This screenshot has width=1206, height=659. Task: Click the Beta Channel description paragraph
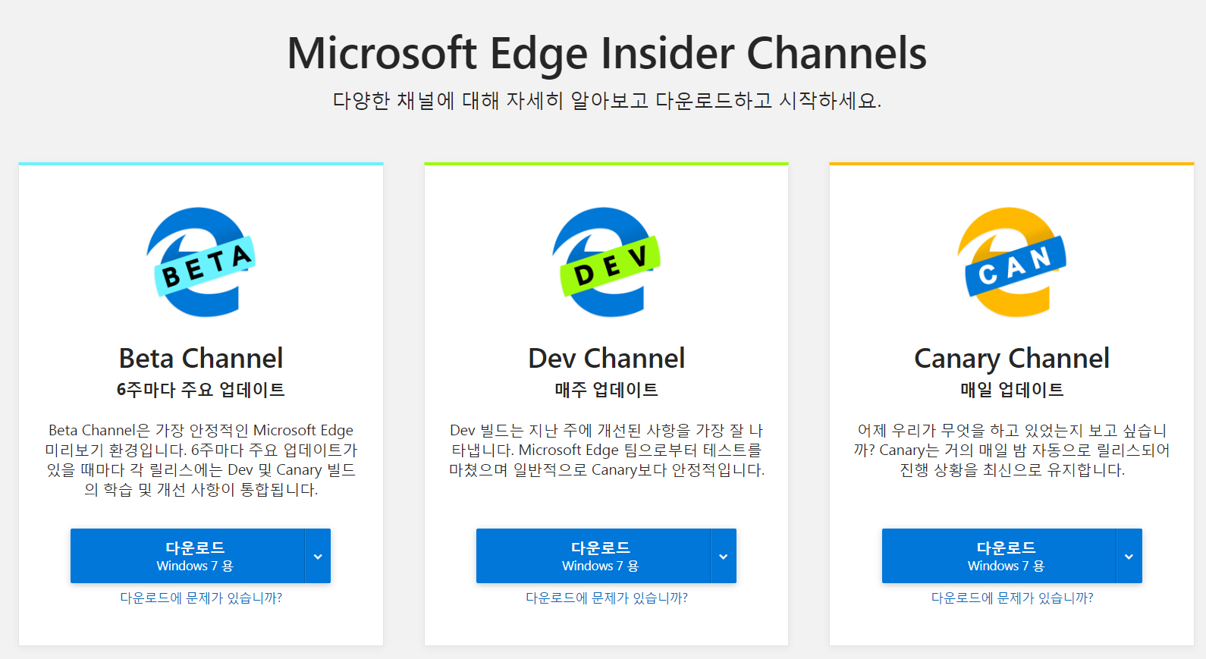(201, 460)
